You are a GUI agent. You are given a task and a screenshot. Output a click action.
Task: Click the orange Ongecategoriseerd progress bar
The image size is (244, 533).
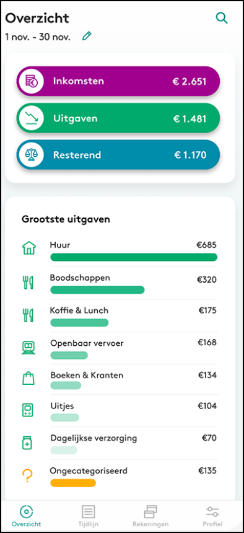point(73,483)
